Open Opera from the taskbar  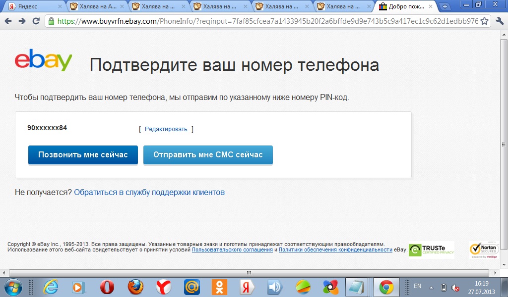(x=107, y=287)
